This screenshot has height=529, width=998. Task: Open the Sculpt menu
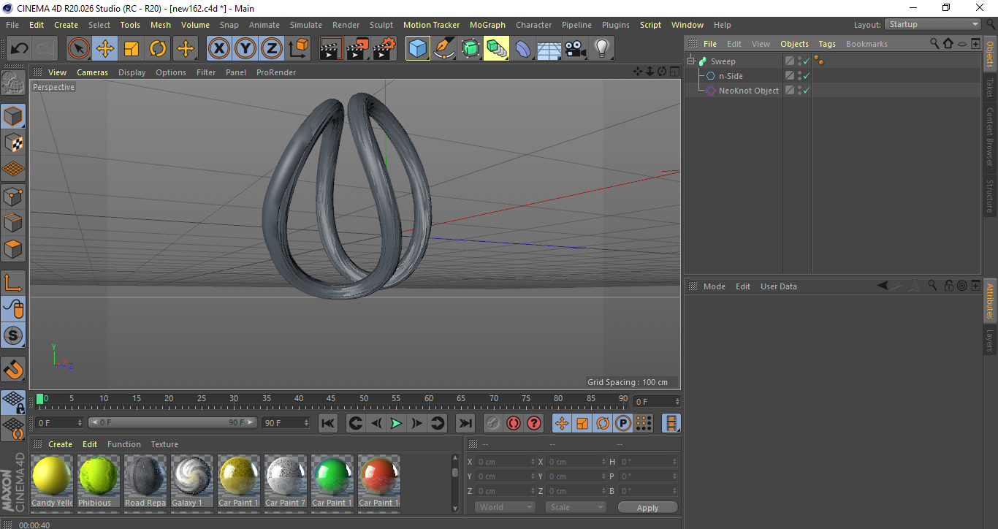point(381,25)
